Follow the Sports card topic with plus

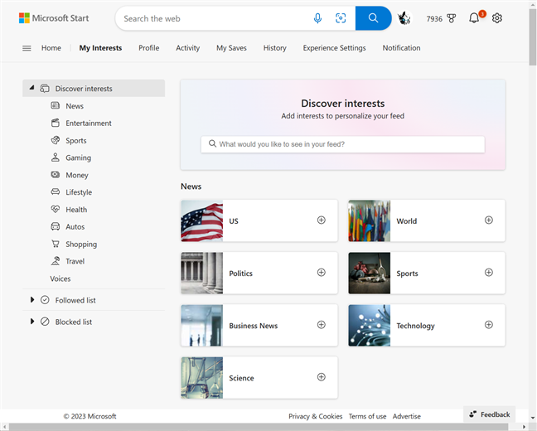tap(489, 273)
